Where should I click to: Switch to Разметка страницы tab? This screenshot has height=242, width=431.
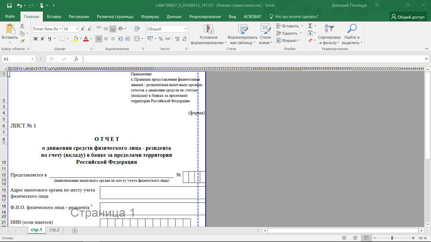[115, 17]
